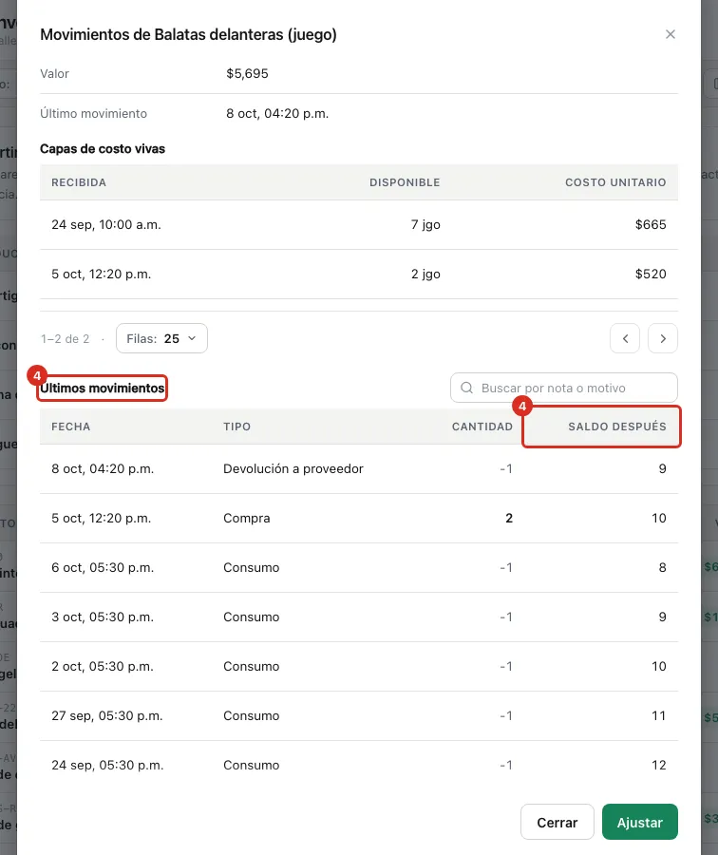Click the 2 oct, 05:30 p.m. movement date
This screenshot has width=718, height=855.
103,666
